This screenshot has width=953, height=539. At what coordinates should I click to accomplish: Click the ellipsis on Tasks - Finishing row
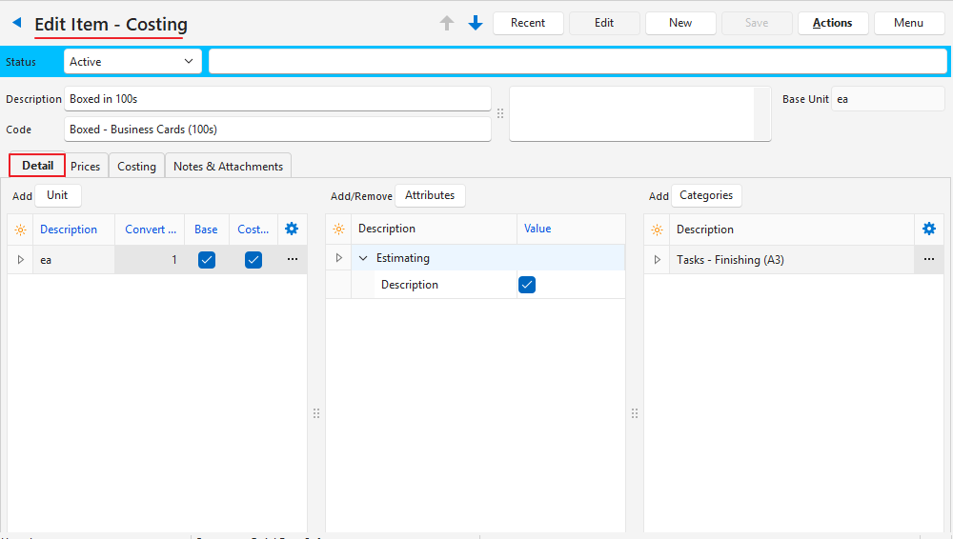tap(929, 259)
